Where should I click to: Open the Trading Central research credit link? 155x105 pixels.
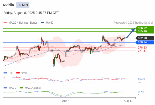133,23
